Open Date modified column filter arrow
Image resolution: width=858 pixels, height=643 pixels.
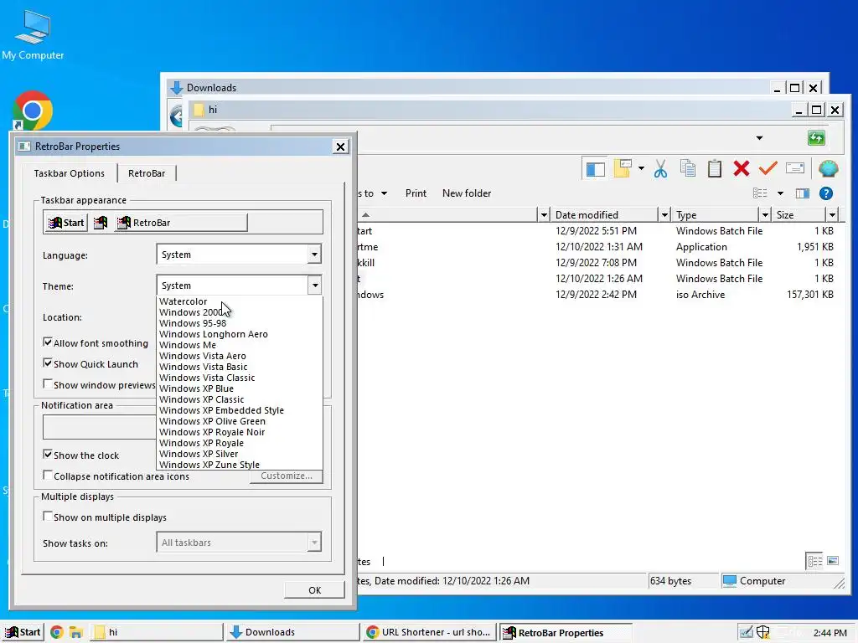click(664, 215)
